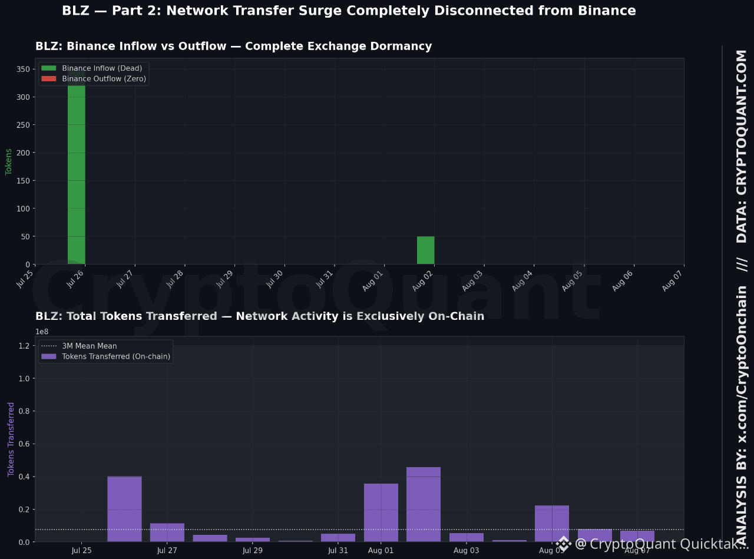This screenshot has height=559, width=754.
Task: Click the red Binance Outflow legend swatch
Action: click(49, 79)
